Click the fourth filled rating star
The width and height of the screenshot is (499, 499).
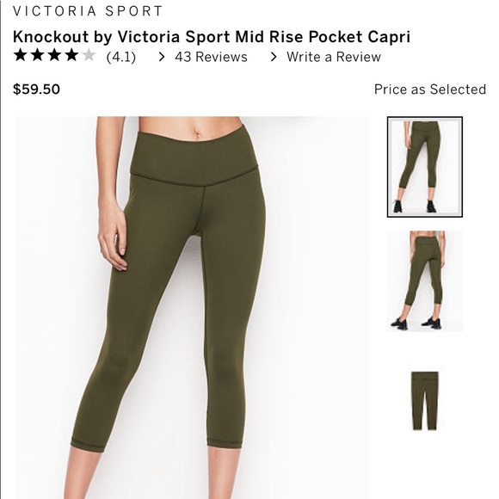tap(71, 55)
